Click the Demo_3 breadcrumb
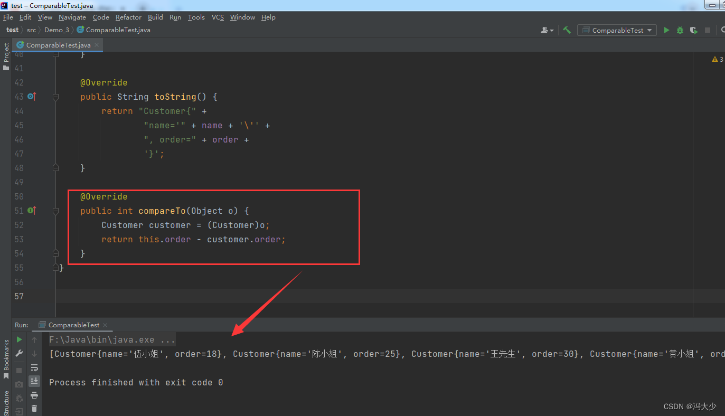 (57, 30)
